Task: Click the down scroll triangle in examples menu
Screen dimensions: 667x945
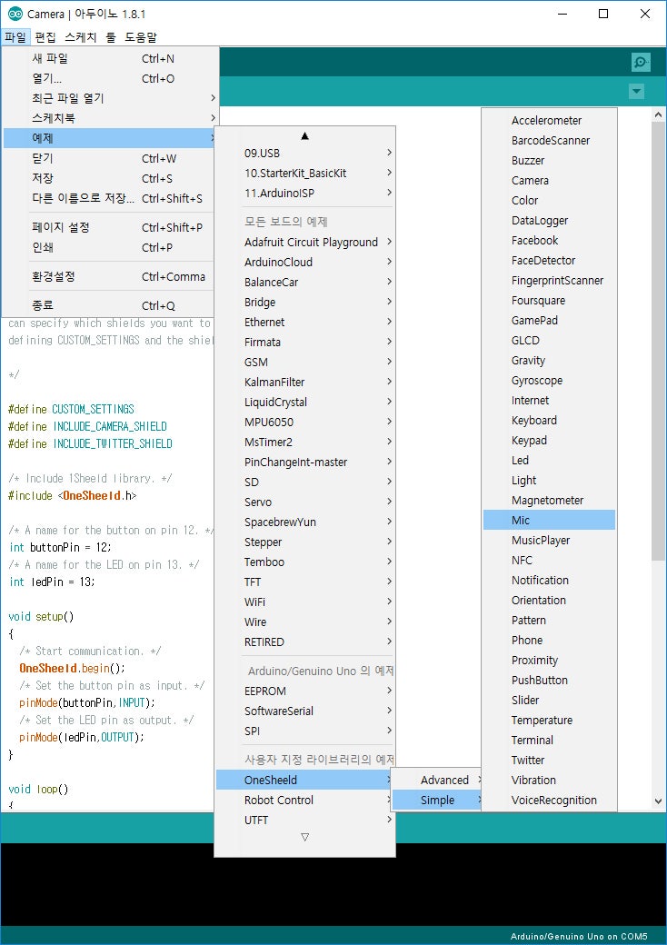Action: [x=305, y=837]
